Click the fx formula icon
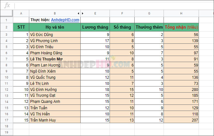 (x=7, y=5)
